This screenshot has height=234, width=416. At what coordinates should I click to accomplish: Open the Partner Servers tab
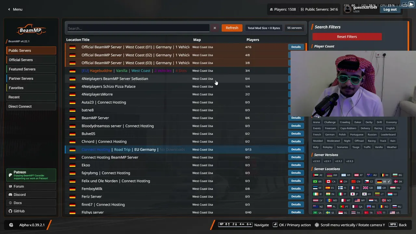point(31,78)
